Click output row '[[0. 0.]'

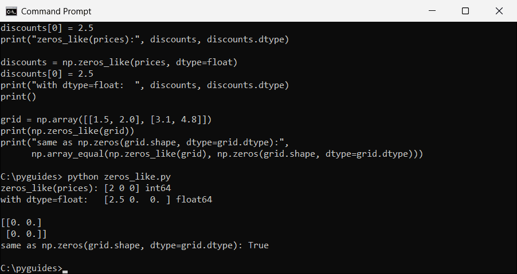tap(21, 223)
